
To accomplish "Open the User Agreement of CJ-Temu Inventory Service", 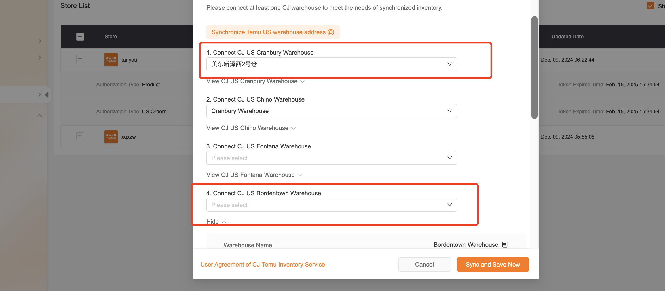I will [263, 264].
